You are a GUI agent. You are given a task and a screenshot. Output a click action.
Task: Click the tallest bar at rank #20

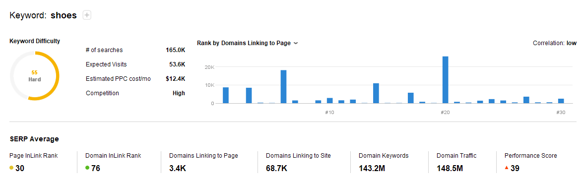coord(446,80)
